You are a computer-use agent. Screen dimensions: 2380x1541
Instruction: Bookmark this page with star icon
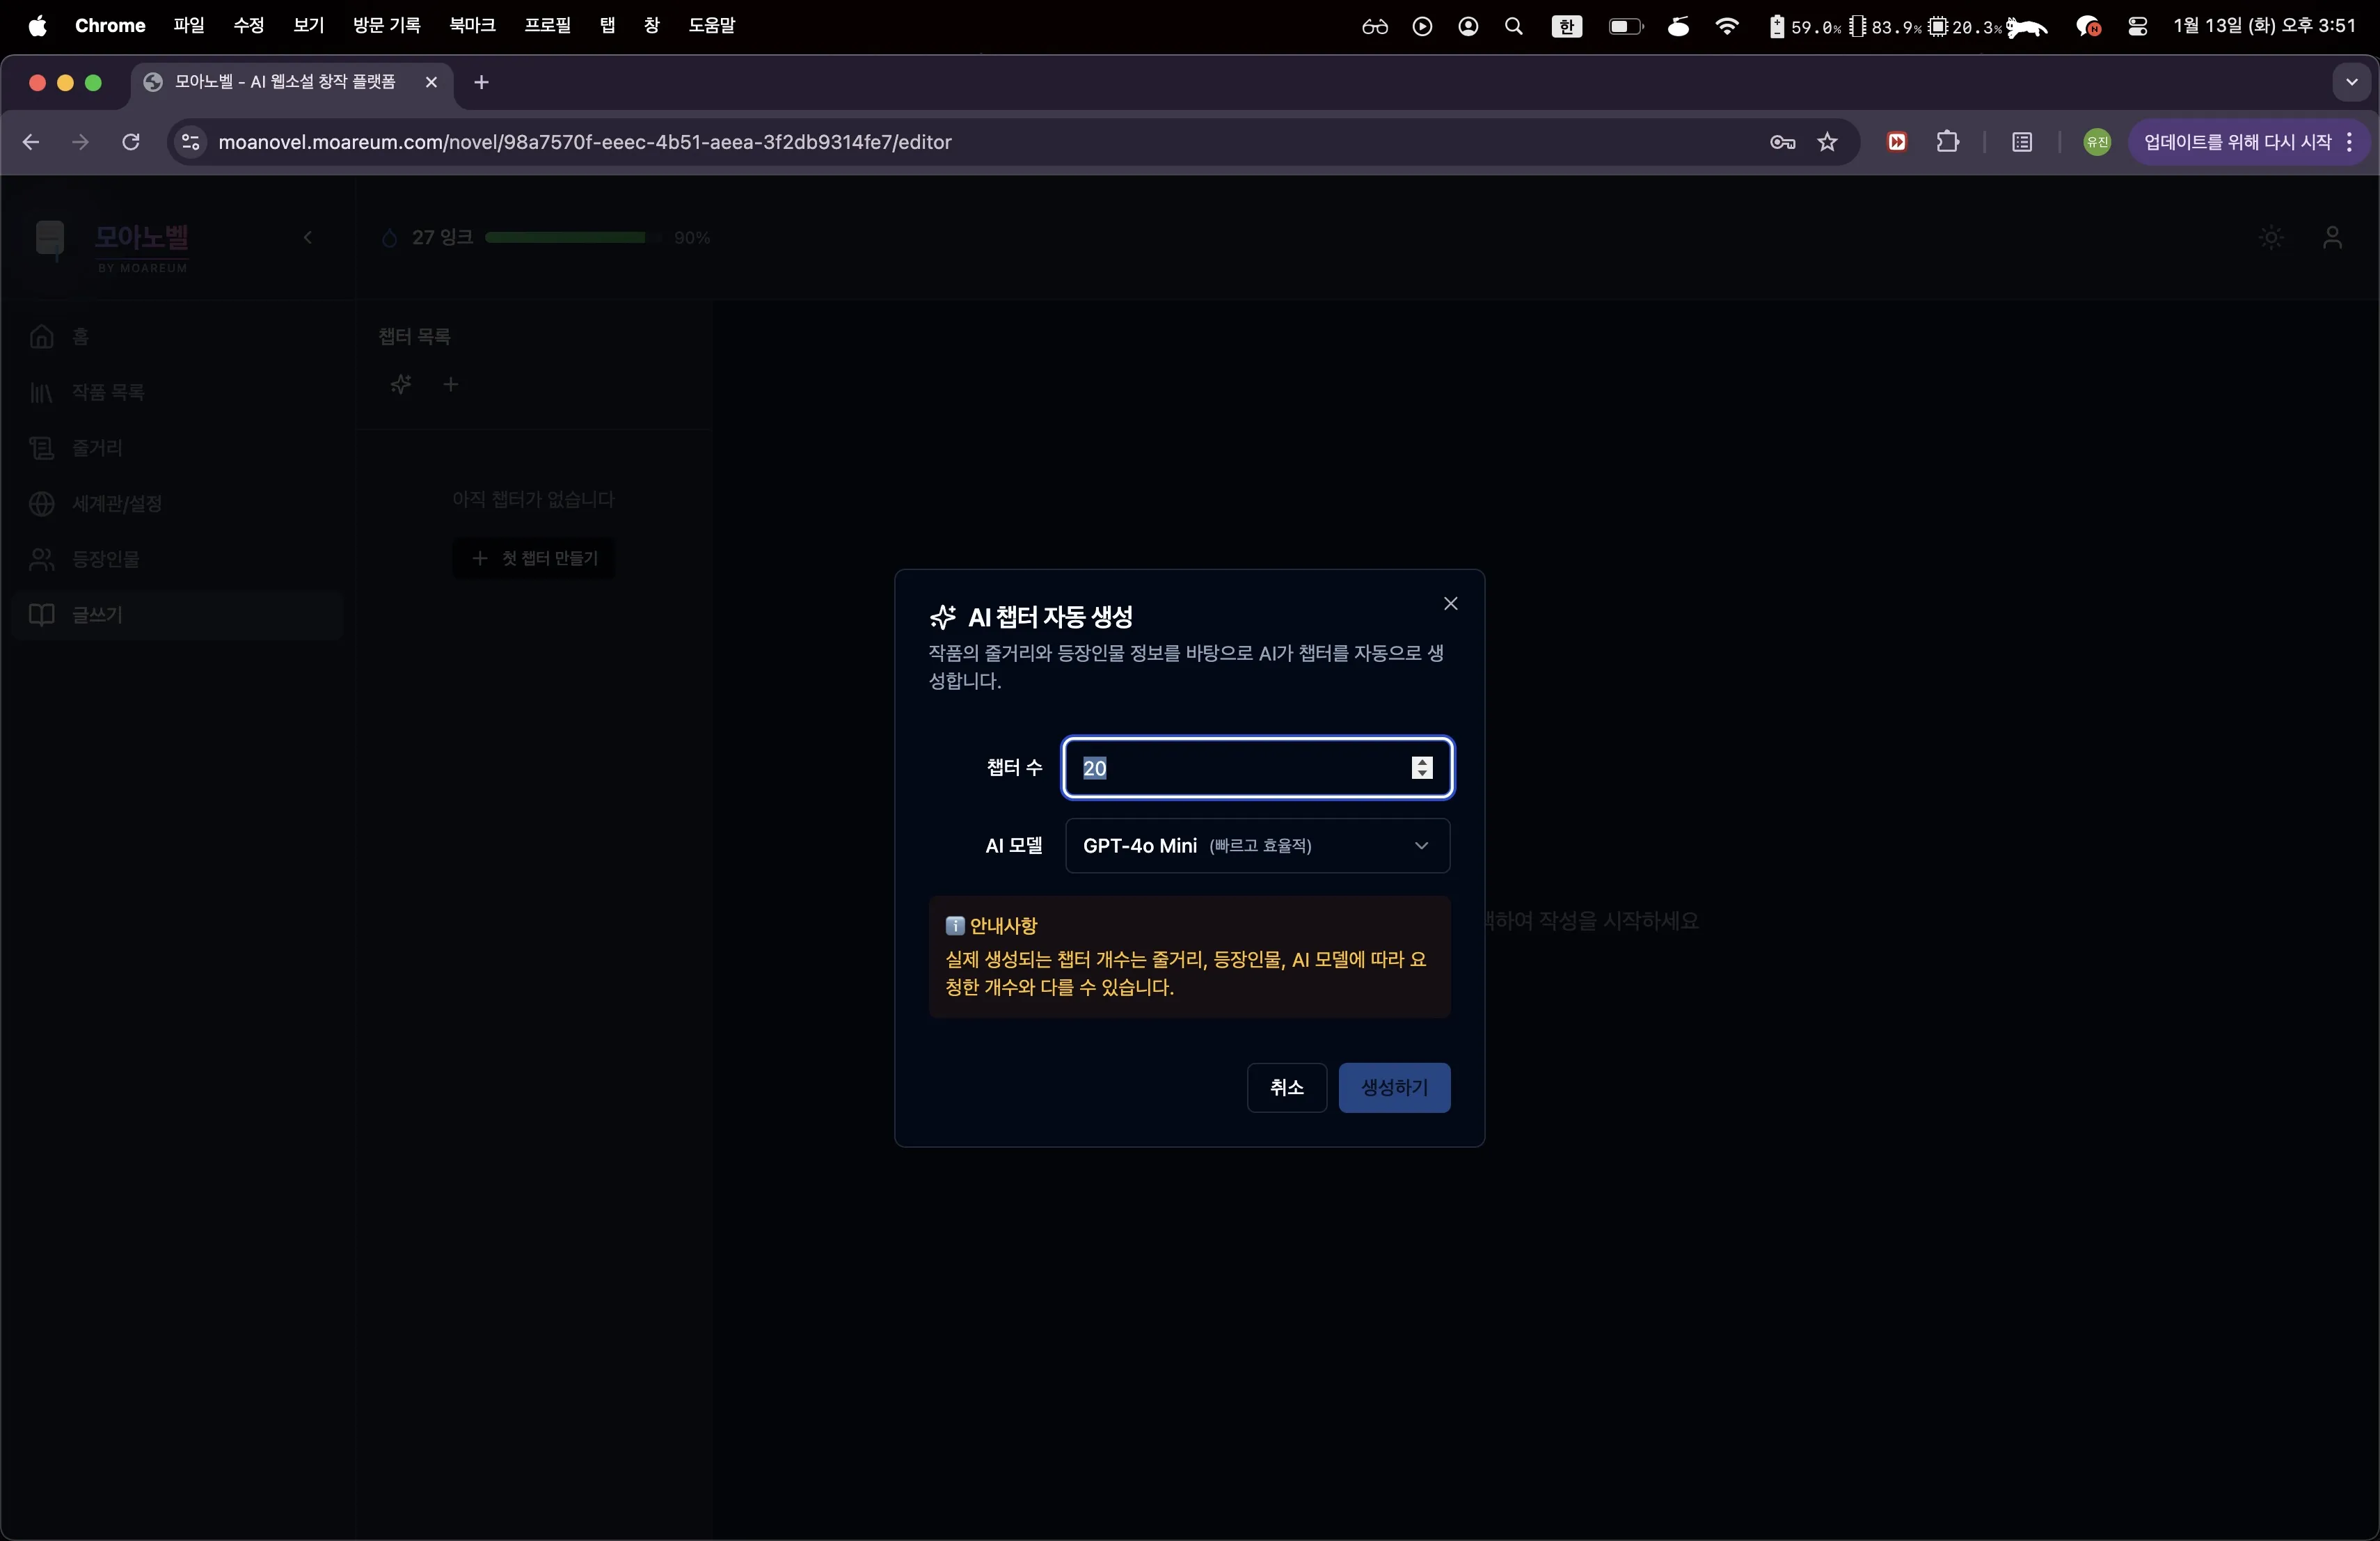click(x=1827, y=142)
